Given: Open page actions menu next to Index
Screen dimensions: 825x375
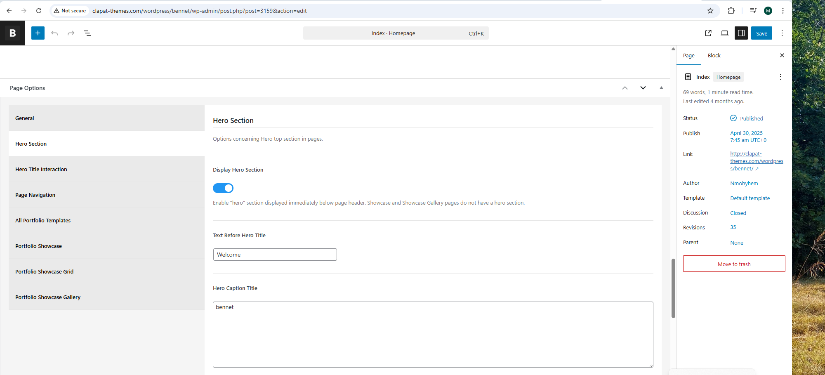Looking at the screenshot, I should pyautogui.click(x=780, y=77).
